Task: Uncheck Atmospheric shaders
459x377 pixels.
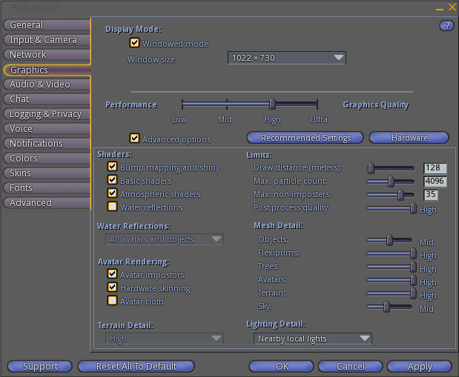Action: coord(112,193)
